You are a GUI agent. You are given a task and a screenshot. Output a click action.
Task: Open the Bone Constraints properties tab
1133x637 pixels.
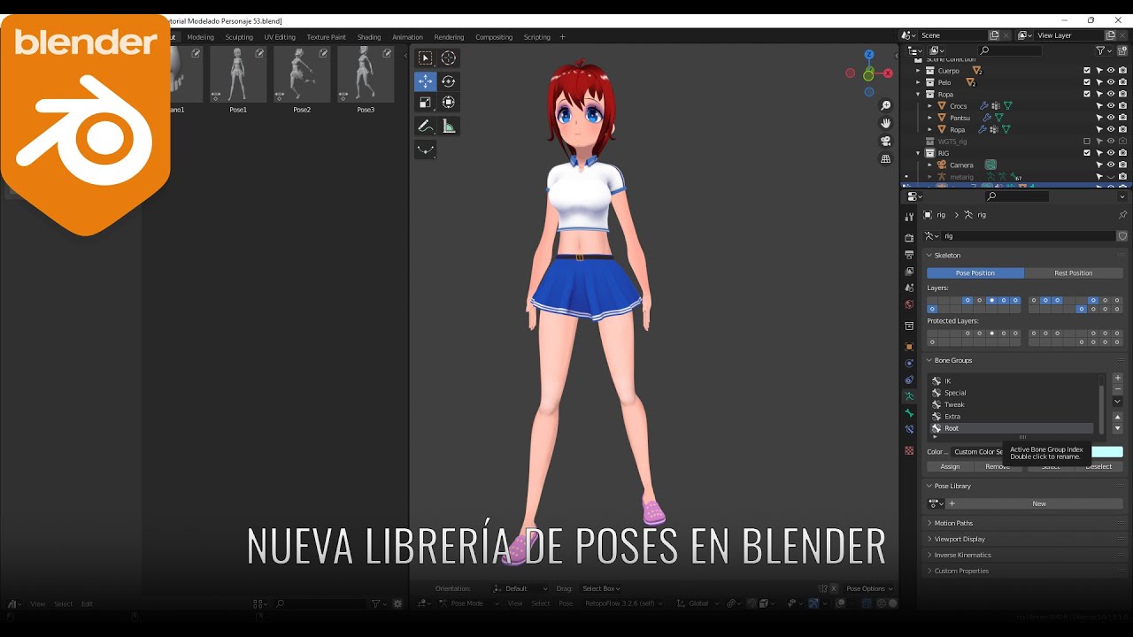pyautogui.click(x=909, y=429)
